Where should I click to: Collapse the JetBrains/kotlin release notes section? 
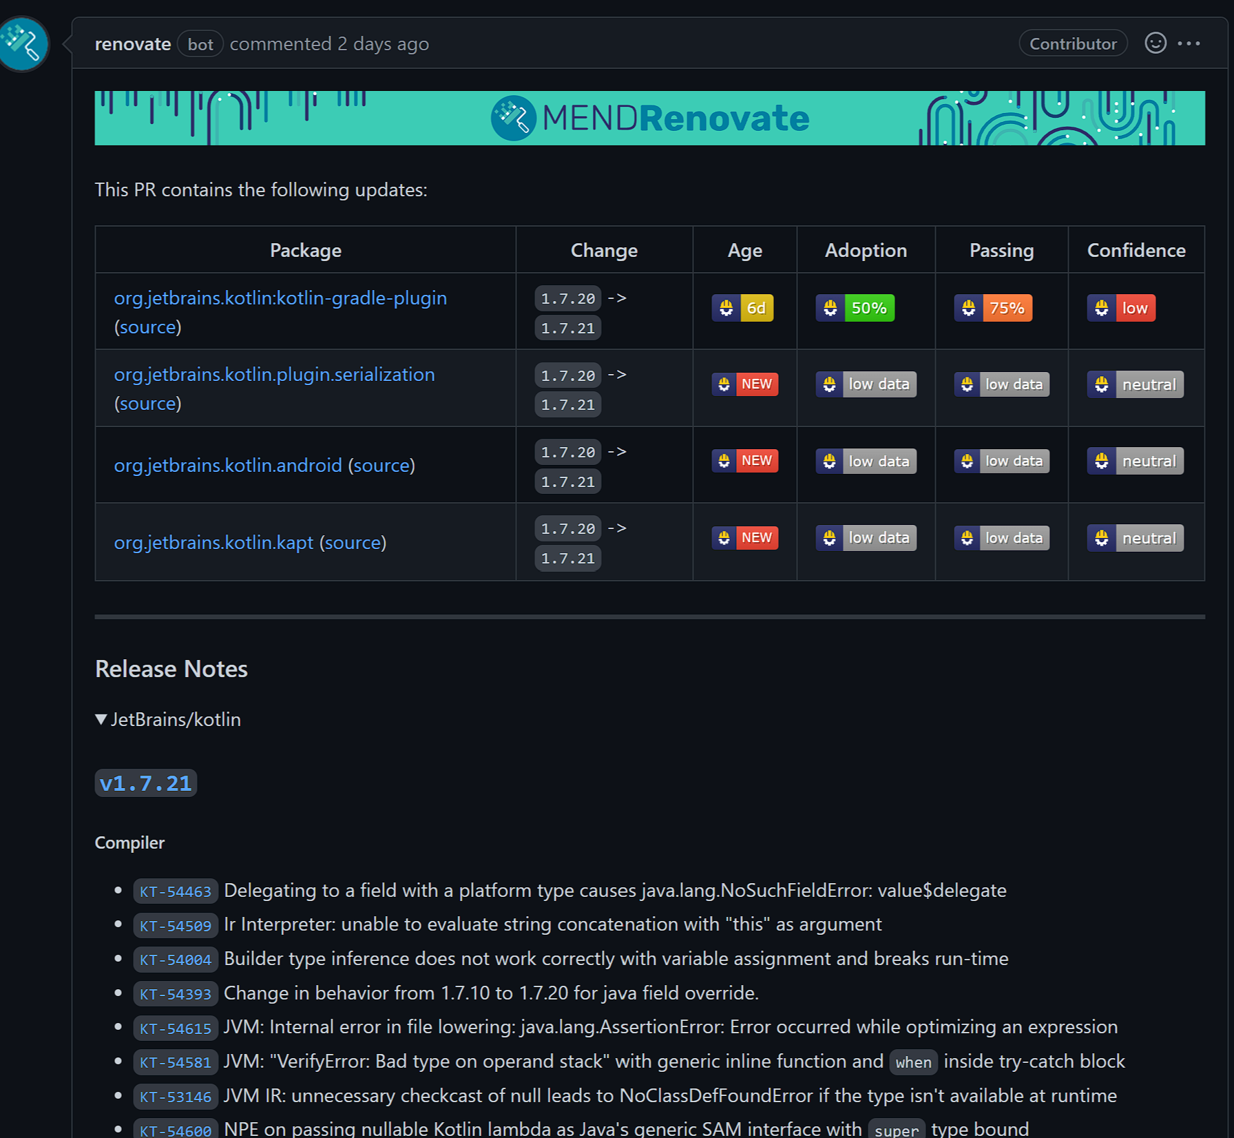point(168,719)
